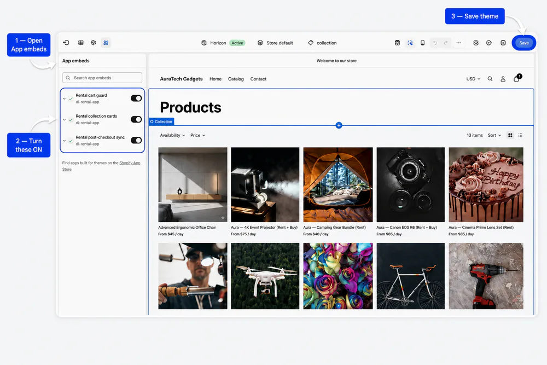This screenshot has height=365, width=547.
Task: Open the birthday cake Cinema Prime Lens image
Action: tap(486, 184)
